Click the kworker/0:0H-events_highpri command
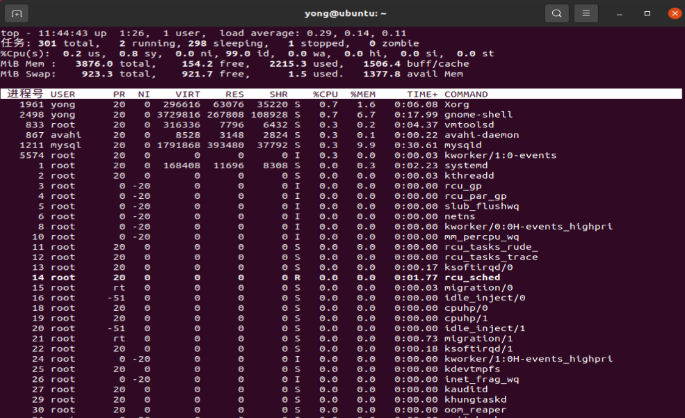The image size is (685, 418). (x=529, y=227)
